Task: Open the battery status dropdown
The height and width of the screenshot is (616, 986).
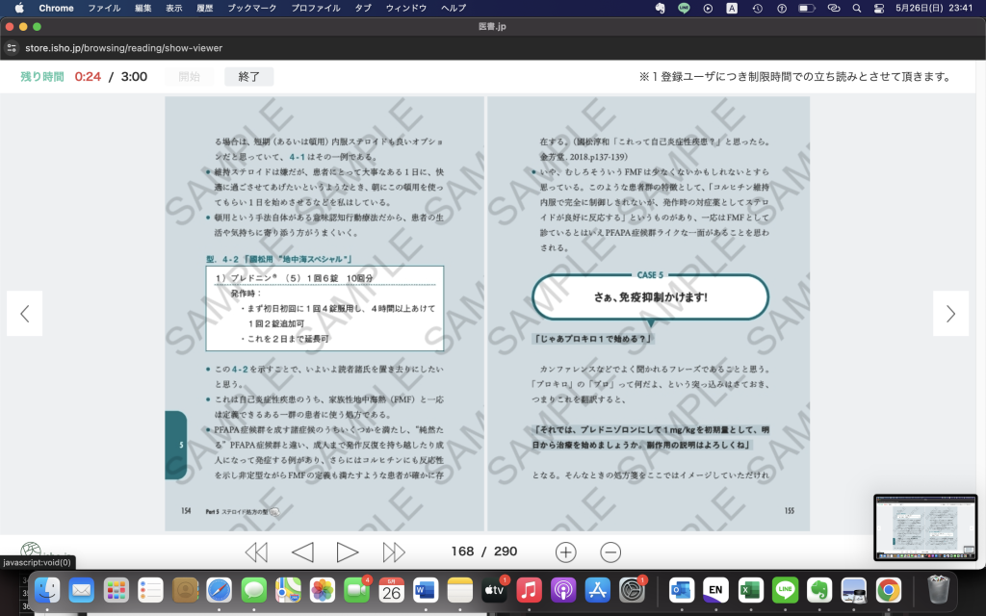Action: click(807, 8)
